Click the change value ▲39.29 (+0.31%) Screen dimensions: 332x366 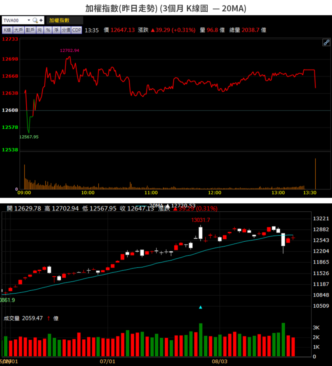(173, 30)
